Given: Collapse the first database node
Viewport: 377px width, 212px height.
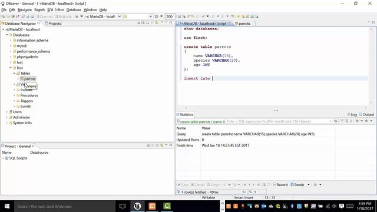Looking at the screenshot, I should [x=11, y=68].
